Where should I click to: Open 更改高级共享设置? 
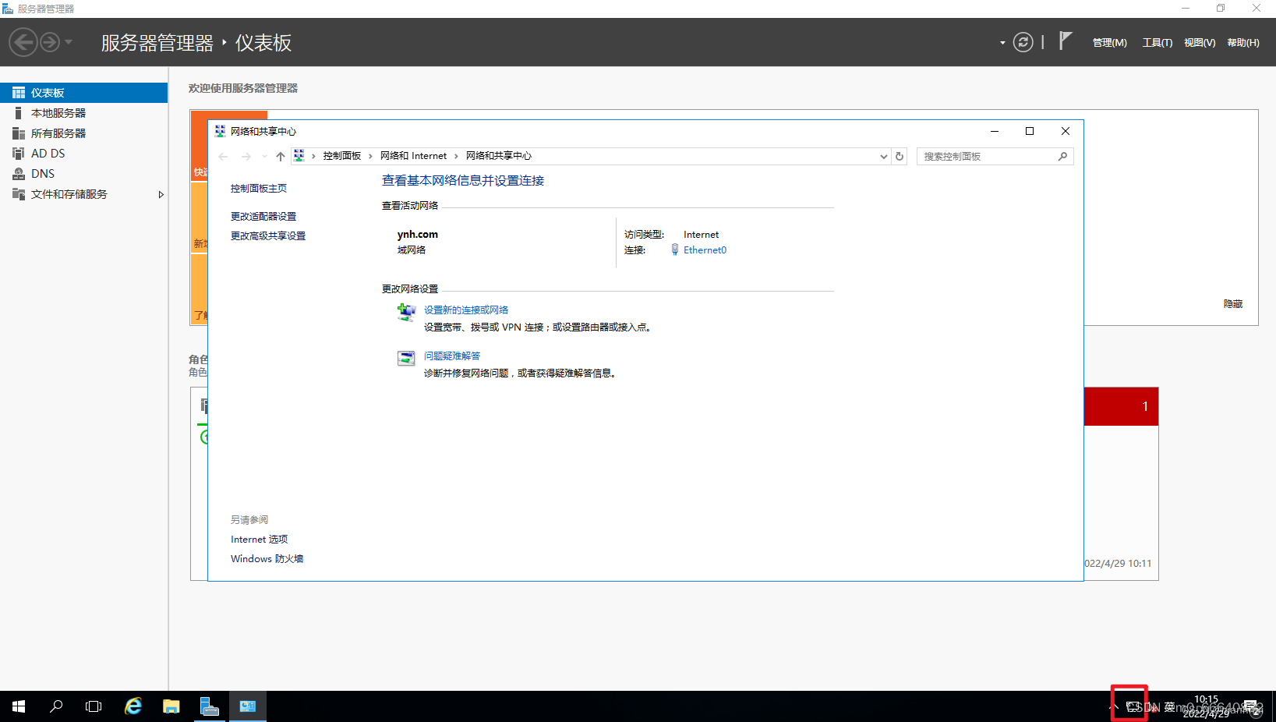(x=268, y=236)
